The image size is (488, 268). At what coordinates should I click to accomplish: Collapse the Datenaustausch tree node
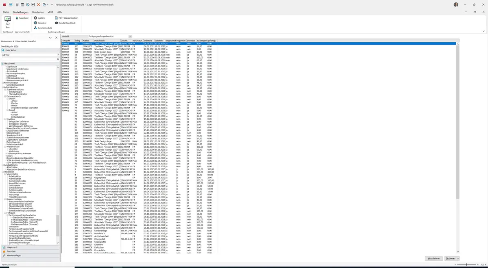(x=5, y=96)
